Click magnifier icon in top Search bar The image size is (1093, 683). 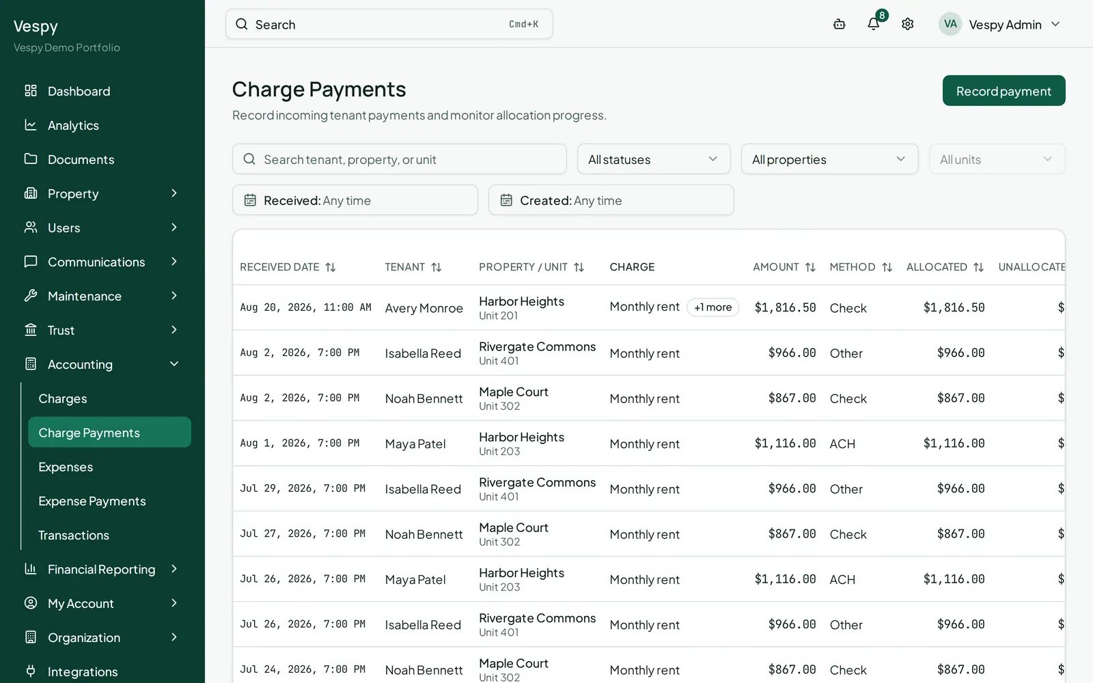coord(242,24)
